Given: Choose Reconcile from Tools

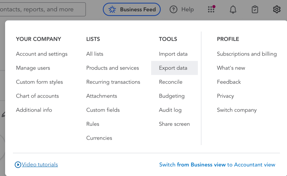Looking at the screenshot, I should click(x=171, y=82).
